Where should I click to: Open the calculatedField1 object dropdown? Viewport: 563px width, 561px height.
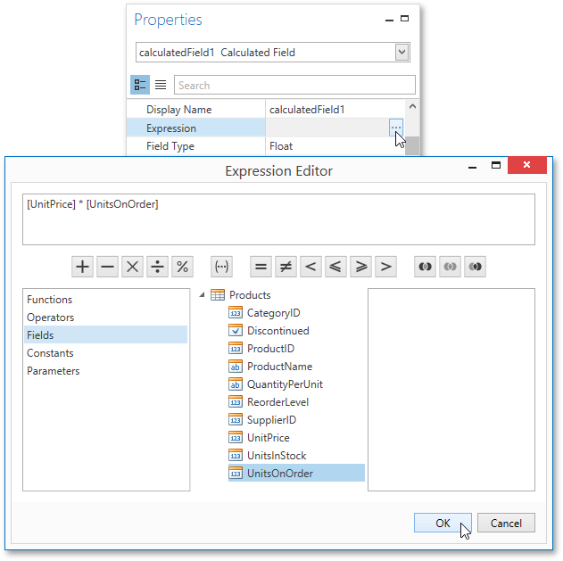point(402,53)
